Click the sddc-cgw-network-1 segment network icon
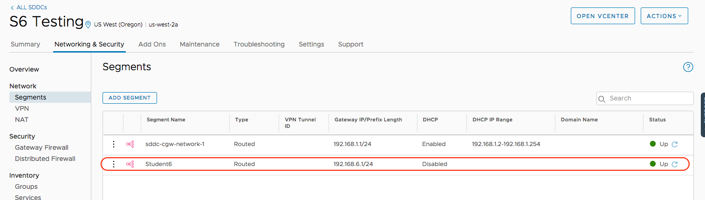Image resolution: width=705 pixels, height=200 pixels. point(130,144)
